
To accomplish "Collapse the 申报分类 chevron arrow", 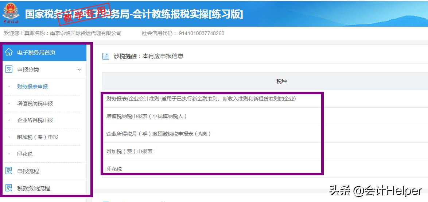I will tap(79, 70).
